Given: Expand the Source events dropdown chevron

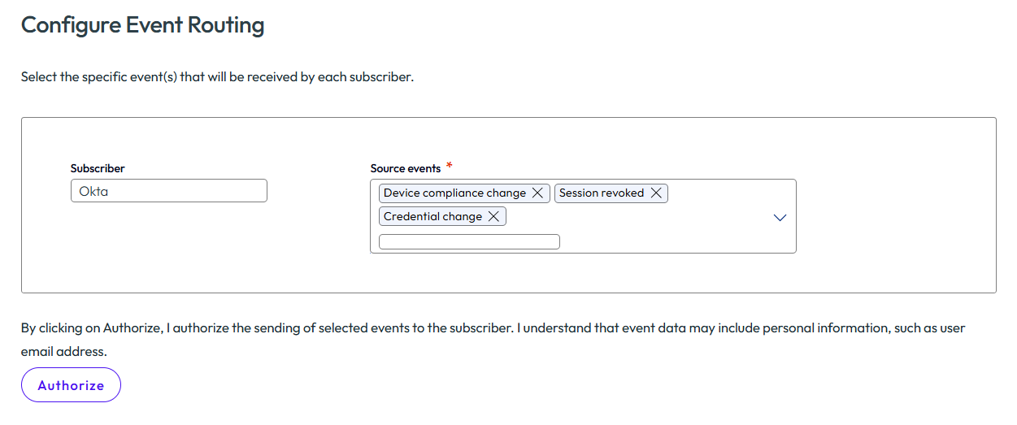Looking at the screenshot, I should [780, 217].
